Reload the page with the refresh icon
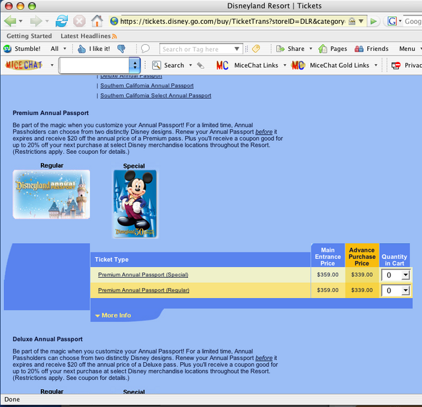This screenshot has width=422, height=407. coord(61,21)
